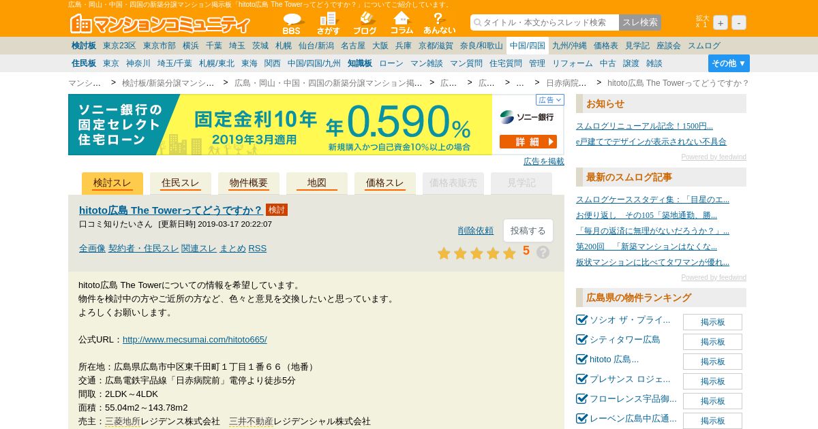Toggle checkbox for プレサンス ロジェ...

click(x=581, y=379)
